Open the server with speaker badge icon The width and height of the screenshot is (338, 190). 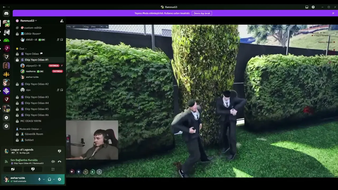point(6,23)
